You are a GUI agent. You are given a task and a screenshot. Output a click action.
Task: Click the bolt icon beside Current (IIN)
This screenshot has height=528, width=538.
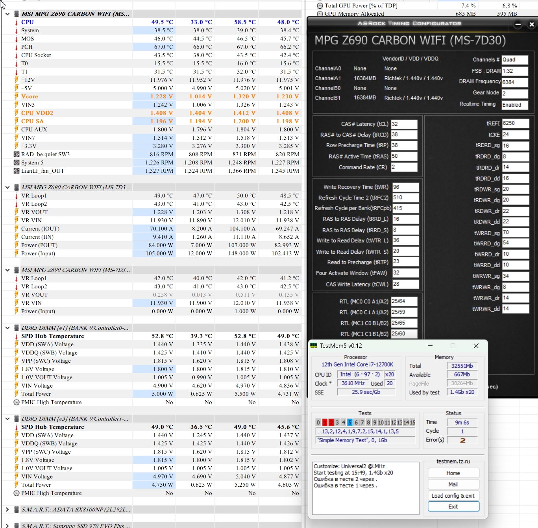tap(17, 237)
